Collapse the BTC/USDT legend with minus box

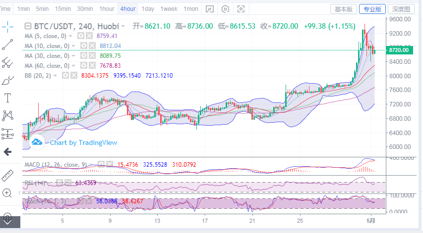click(27, 26)
